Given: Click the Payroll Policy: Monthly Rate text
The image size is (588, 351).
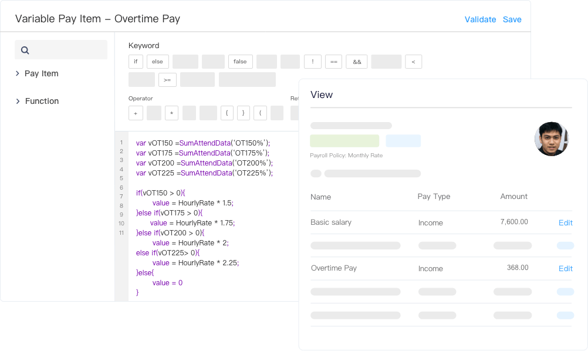Looking at the screenshot, I should click(346, 155).
